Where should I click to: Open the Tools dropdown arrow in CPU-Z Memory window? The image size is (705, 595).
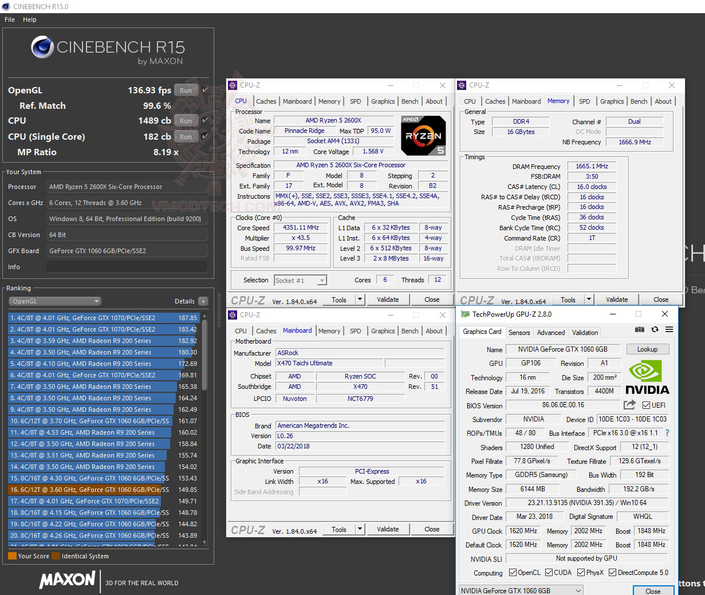pos(589,300)
